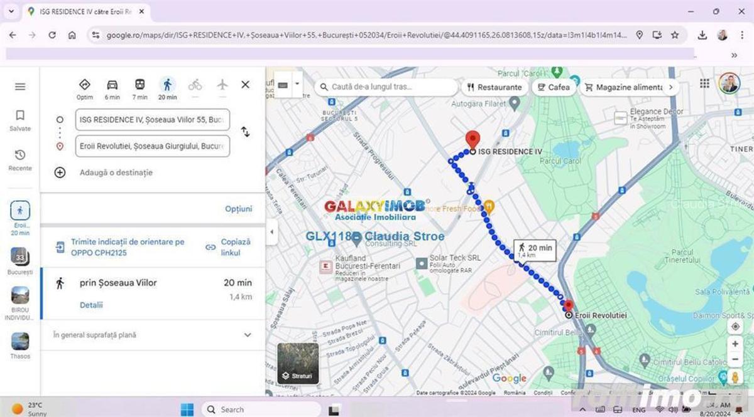Filter map by Cafea

tap(552, 87)
